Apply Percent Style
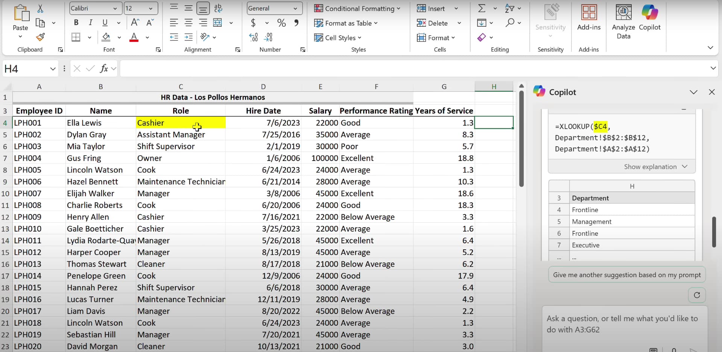This screenshot has height=352, width=722. [x=281, y=23]
